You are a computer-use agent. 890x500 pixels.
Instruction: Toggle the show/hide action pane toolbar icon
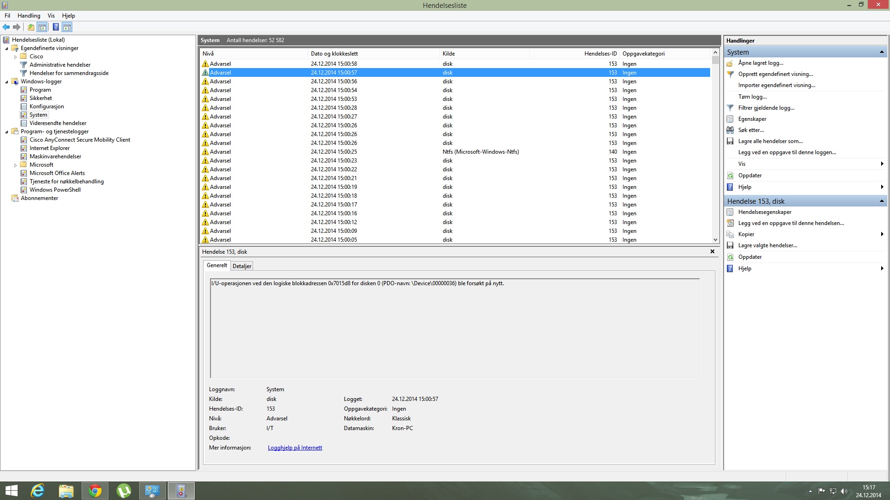pos(67,27)
